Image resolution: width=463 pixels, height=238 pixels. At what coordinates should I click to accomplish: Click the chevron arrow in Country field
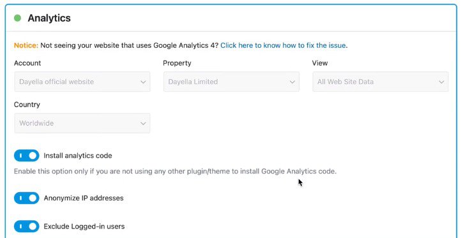pos(143,124)
